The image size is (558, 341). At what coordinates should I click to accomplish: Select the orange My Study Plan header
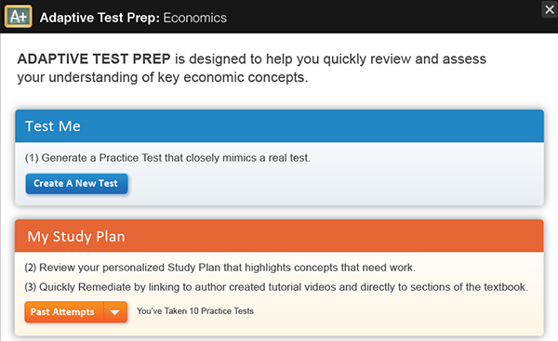tap(279, 236)
